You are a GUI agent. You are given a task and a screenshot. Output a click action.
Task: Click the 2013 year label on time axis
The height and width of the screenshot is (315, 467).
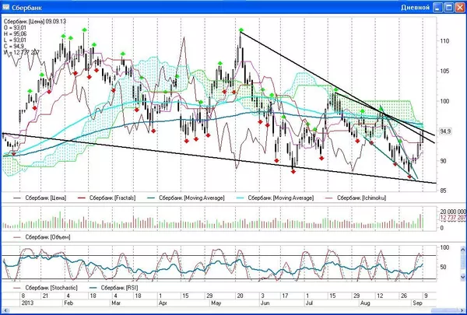point(27,303)
